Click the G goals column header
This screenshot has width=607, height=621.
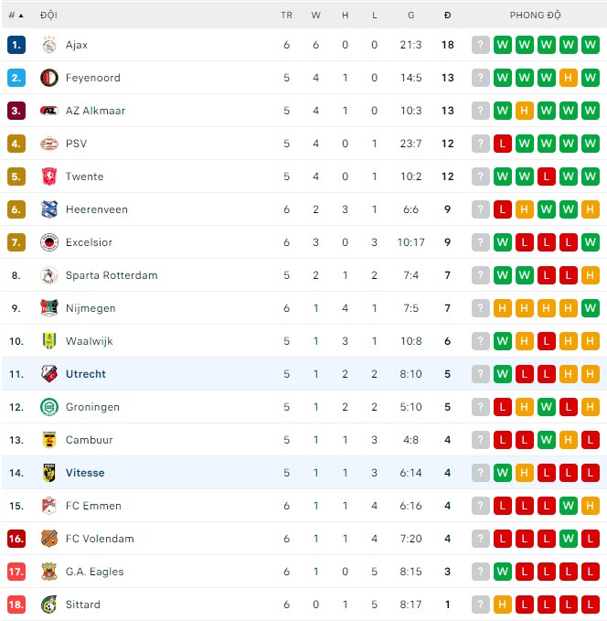(x=410, y=16)
